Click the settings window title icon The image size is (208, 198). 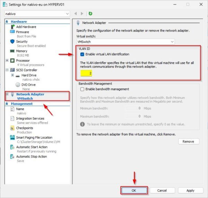coord(5,5)
